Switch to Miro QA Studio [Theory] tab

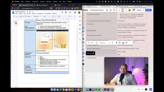106,6
